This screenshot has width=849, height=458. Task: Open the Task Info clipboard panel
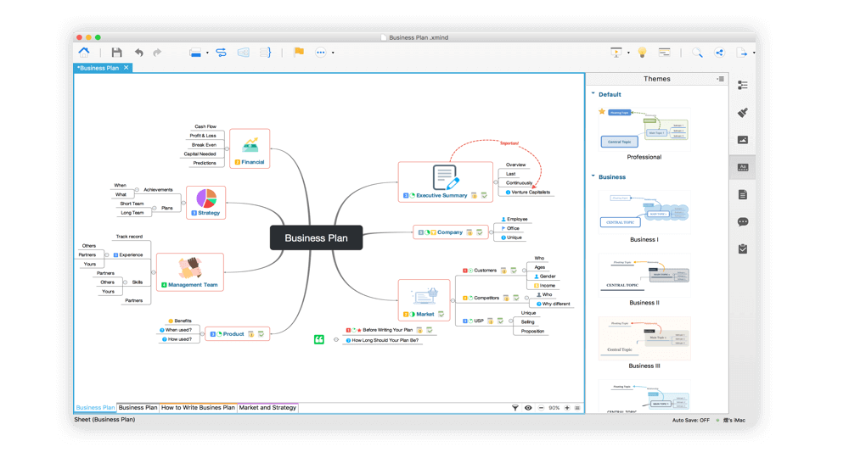pyautogui.click(x=743, y=249)
